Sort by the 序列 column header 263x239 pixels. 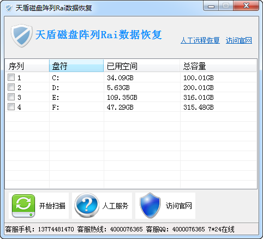click(x=27, y=66)
